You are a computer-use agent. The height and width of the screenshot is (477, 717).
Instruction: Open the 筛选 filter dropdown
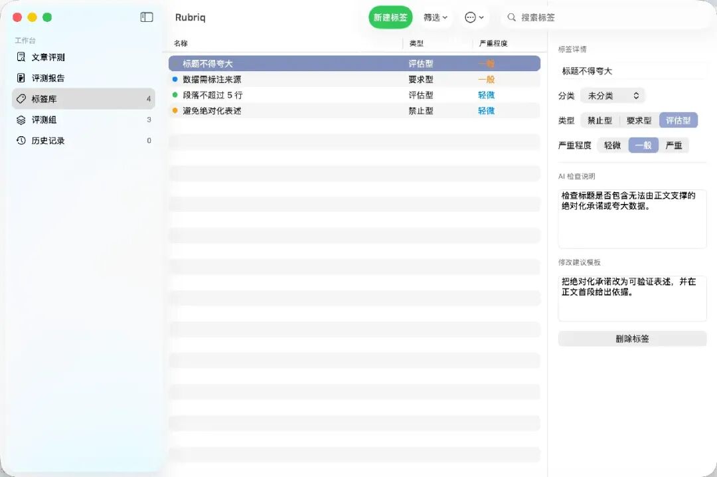click(435, 17)
